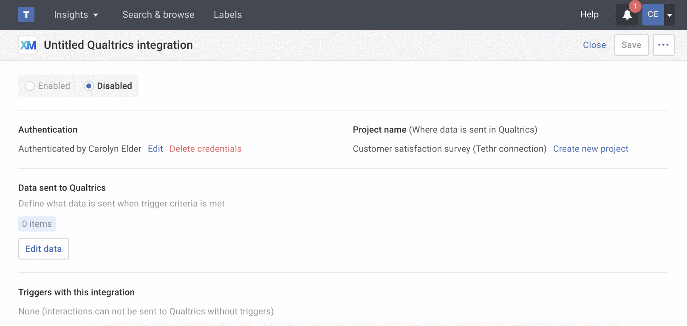Open the notifications bell

(x=627, y=15)
